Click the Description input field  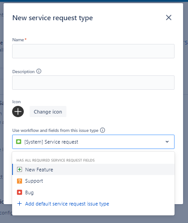(93, 83)
